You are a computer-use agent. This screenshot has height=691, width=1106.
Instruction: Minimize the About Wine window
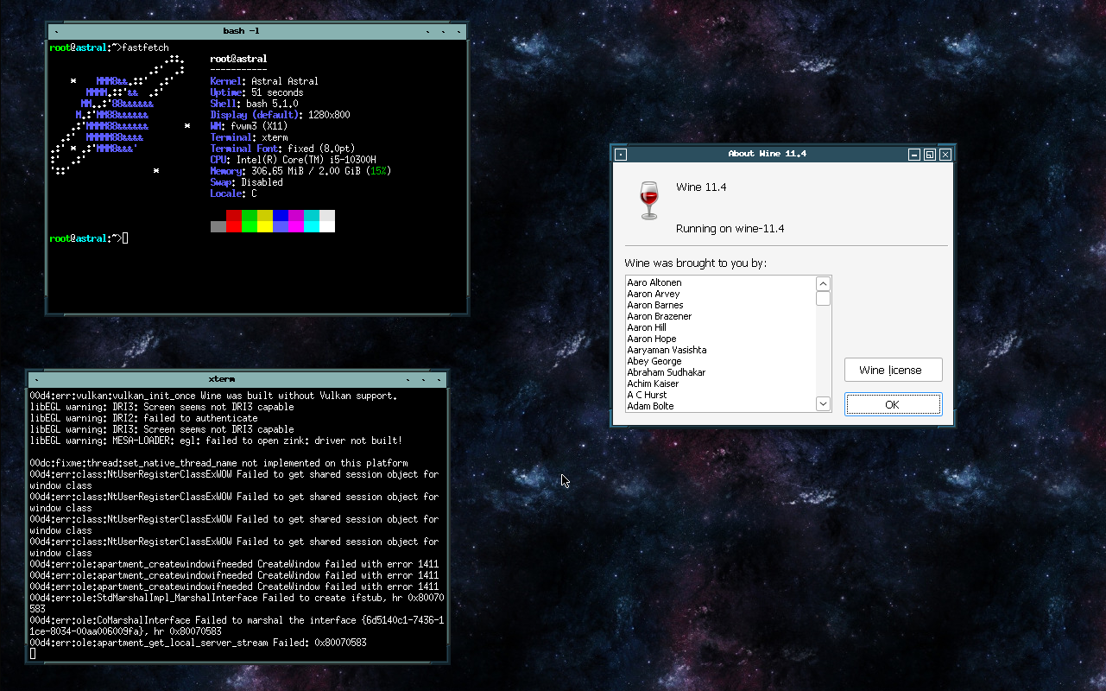coord(914,155)
